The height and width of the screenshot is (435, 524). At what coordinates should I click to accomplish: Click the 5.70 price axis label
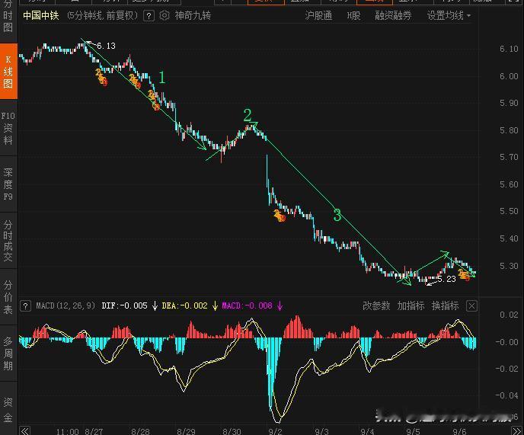pos(509,157)
